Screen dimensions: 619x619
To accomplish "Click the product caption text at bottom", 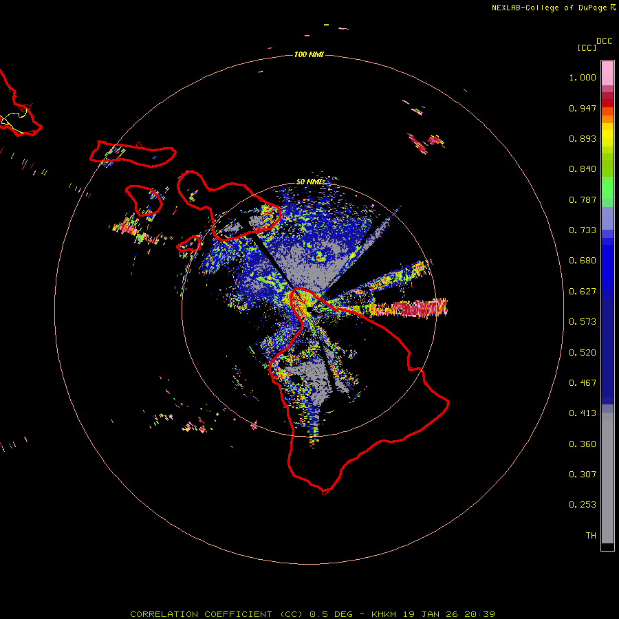I will (312, 614).
